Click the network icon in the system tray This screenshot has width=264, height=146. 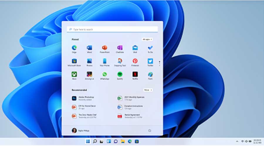pyautogui.click(x=242, y=141)
